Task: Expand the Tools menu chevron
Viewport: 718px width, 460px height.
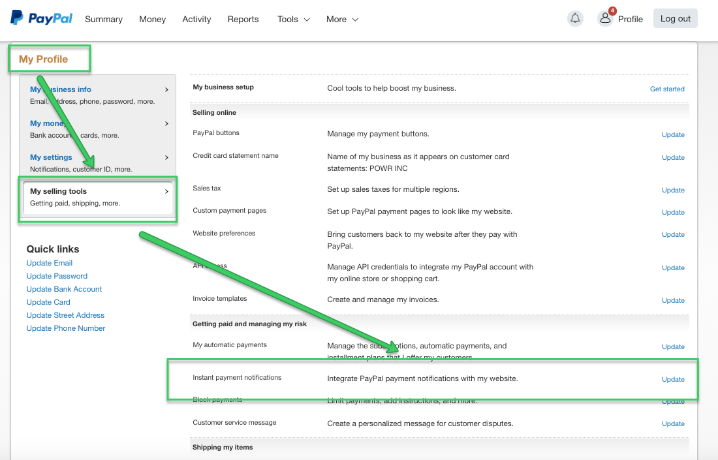Action: (x=307, y=20)
